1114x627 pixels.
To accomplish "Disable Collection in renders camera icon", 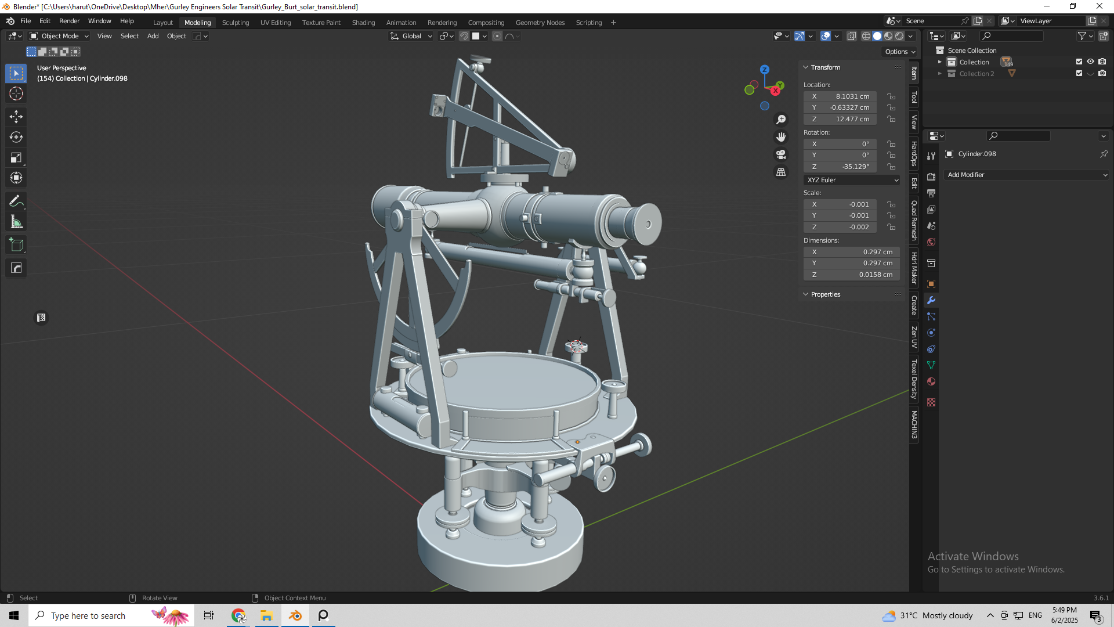I will tap(1102, 62).
